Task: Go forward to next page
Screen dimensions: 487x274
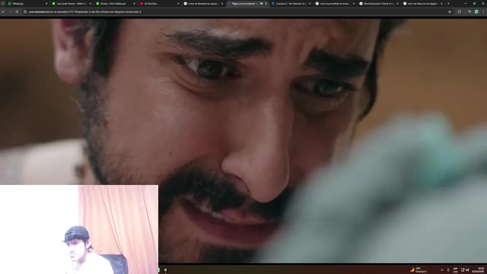Action: point(10,12)
